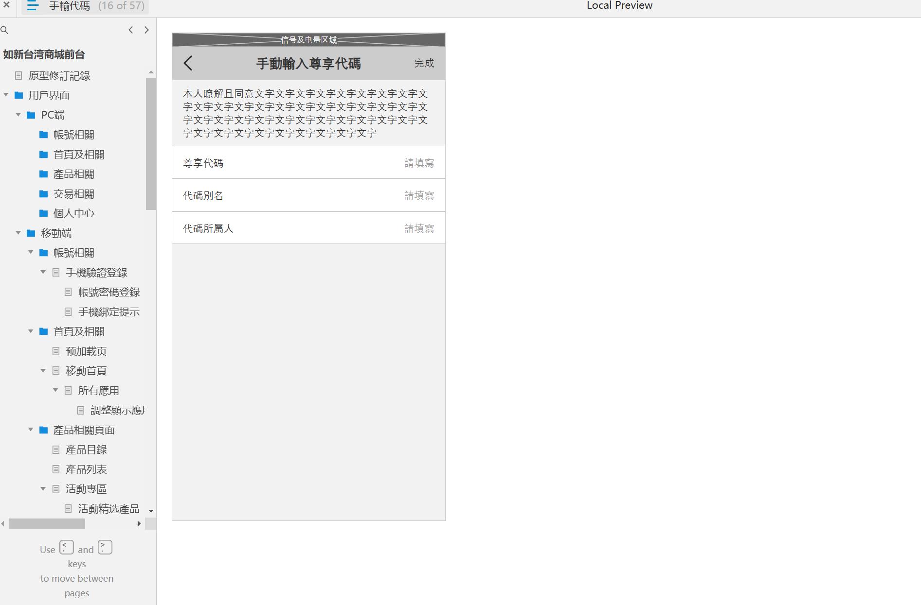Collapse the 所有應用 tree arrow
Viewport: 921px width, 605px height.
(55, 390)
